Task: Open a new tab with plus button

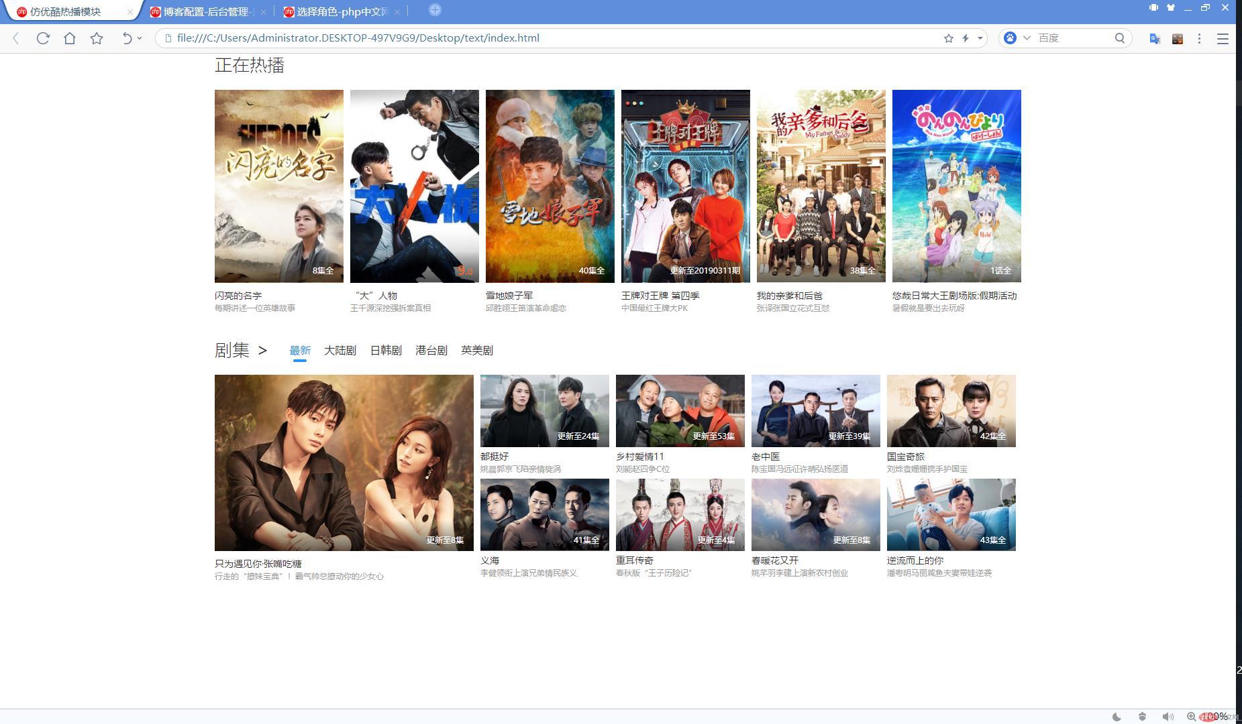Action: (435, 9)
